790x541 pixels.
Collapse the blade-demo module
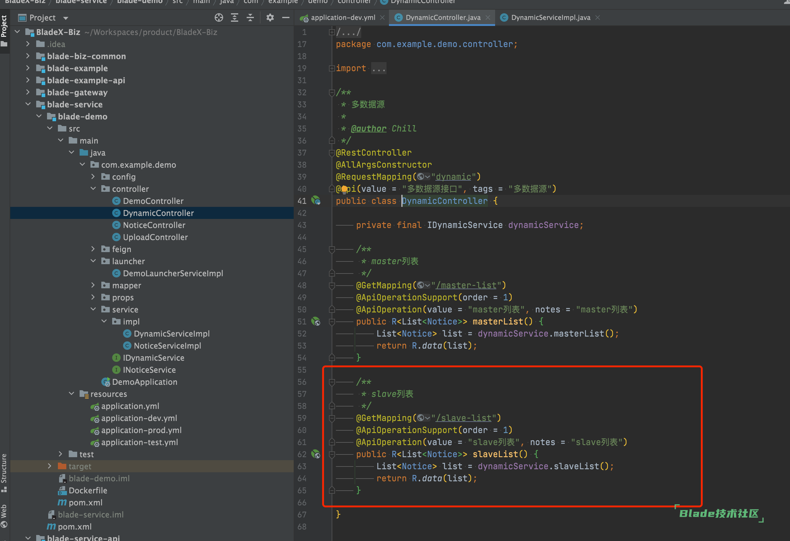(39, 116)
